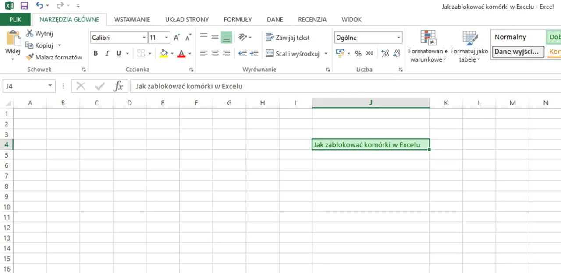Click the insert function fx icon
Image resolution: width=561 pixels, height=273 pixels.
tap(118, 86)
